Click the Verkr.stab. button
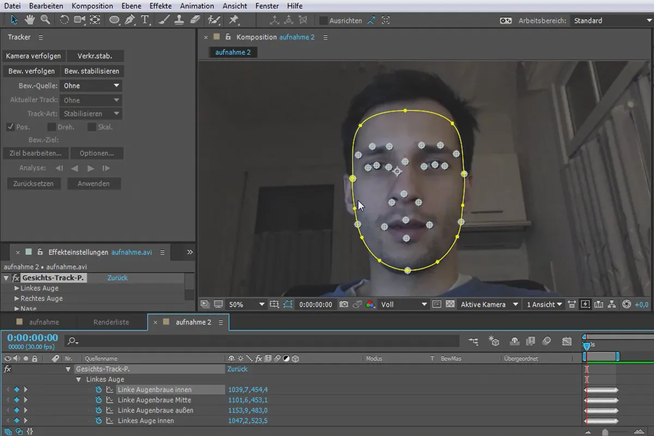The image size is (654, 436). pos(95,56)
